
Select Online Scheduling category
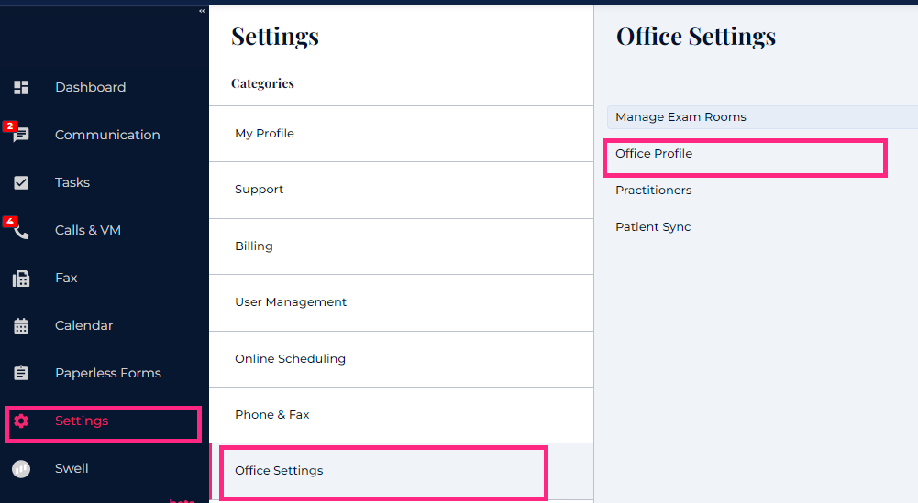(x=290, y=359)
